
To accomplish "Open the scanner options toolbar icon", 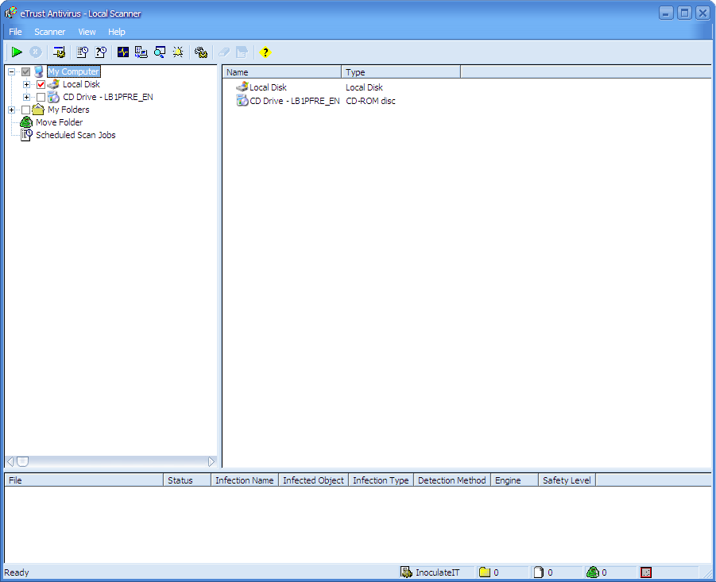I will pos(59,52).
